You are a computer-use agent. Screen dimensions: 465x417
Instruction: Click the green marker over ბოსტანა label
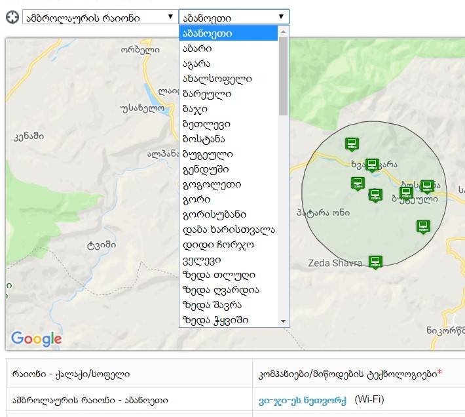click(x=427, y=186)
